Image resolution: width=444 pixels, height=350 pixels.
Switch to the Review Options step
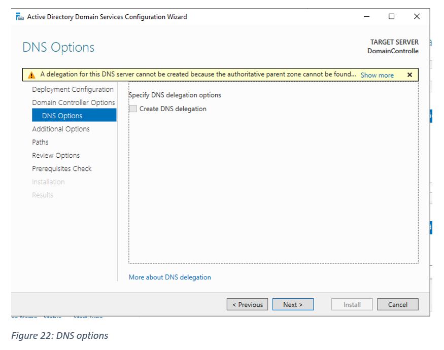coord(56,155)
